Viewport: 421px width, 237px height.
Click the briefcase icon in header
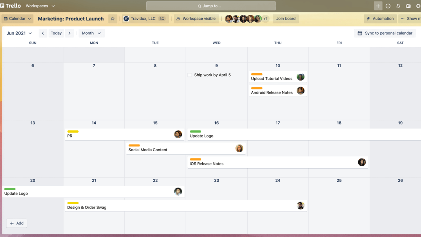(408, 6)
